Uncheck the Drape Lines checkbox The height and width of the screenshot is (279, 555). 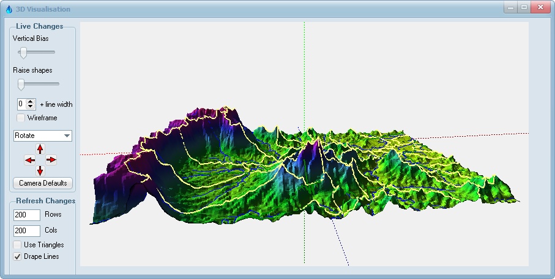coord(17,257)
